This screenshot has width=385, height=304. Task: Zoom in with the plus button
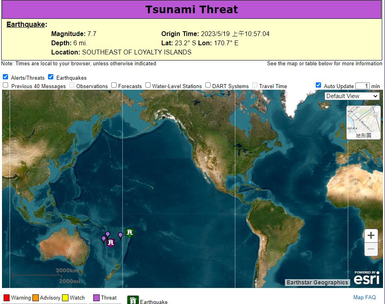click(371, 236)
